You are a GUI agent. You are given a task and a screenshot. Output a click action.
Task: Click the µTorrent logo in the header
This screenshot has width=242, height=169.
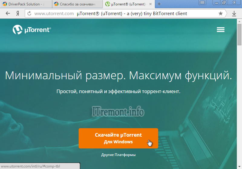32,30
